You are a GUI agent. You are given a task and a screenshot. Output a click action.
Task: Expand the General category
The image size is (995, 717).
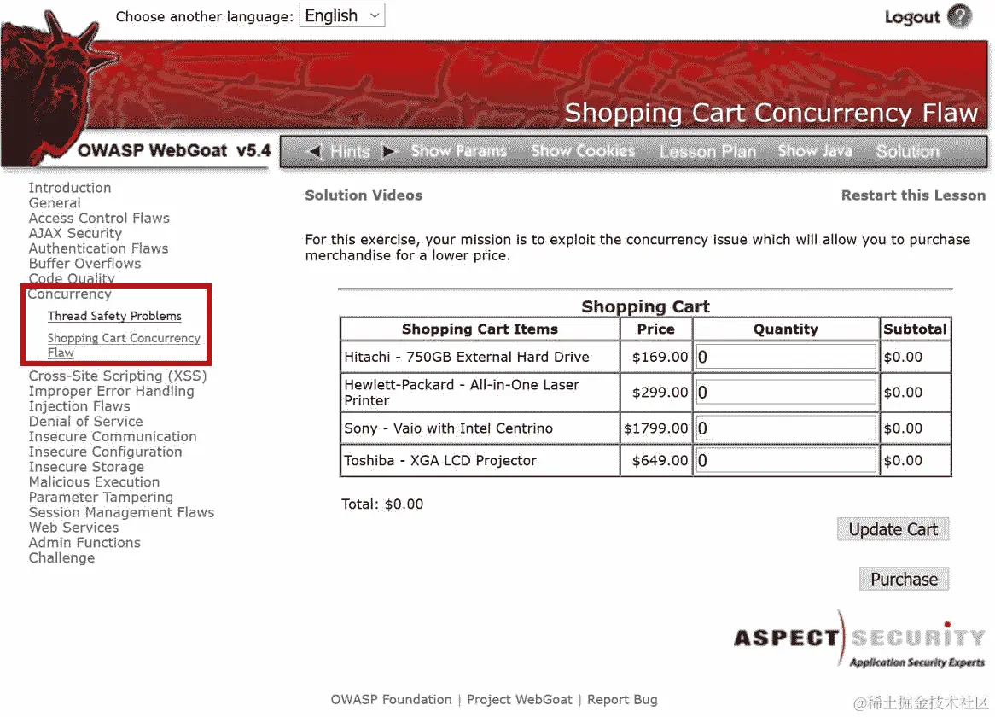click(55, 203)
